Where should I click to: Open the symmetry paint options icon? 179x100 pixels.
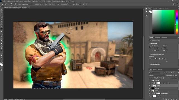(x=86, y=4)
